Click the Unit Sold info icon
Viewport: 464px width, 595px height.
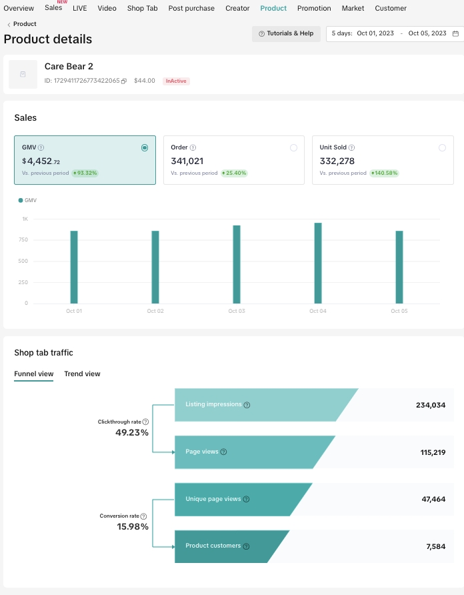351,147
